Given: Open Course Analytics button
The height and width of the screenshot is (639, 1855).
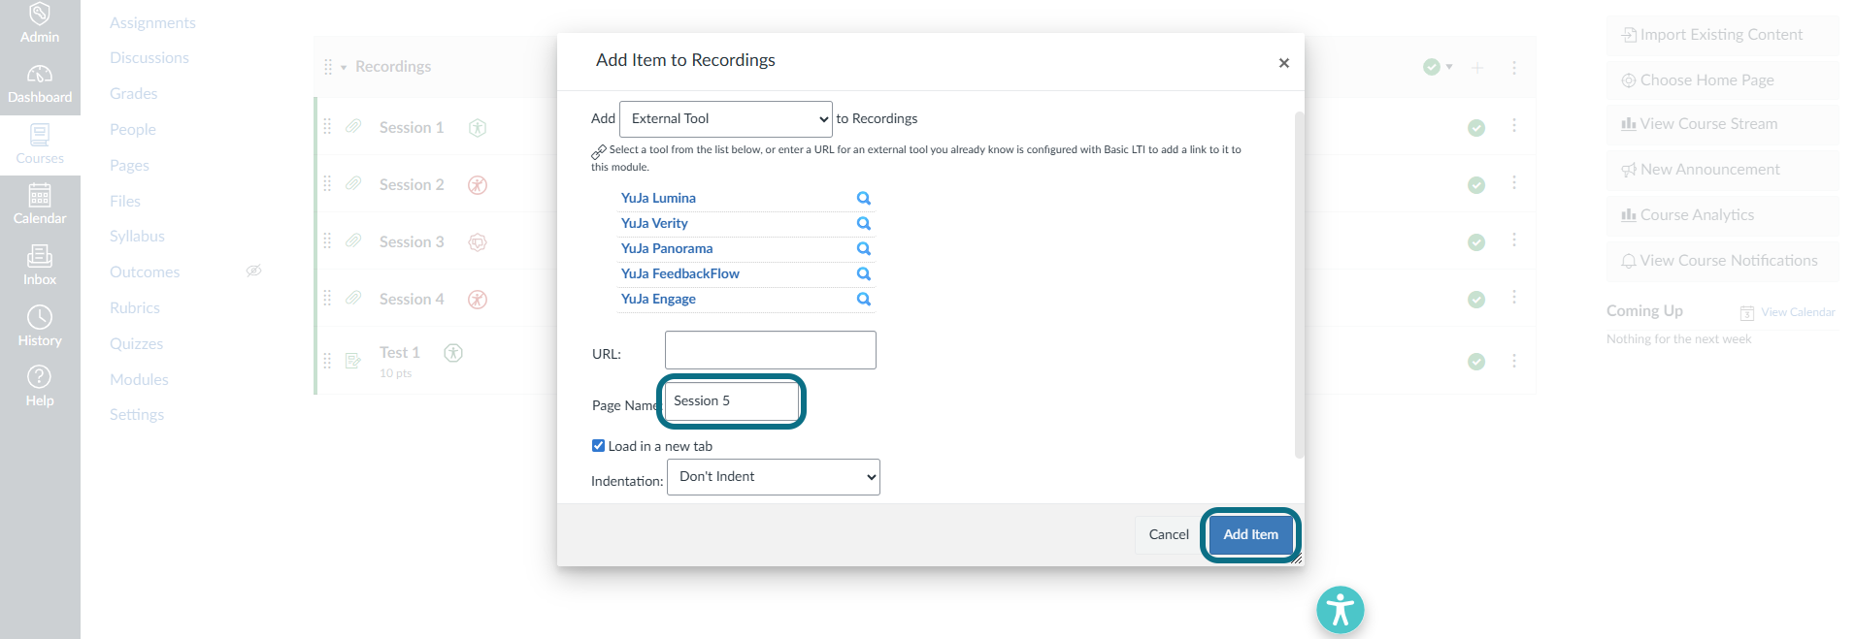Looking at the screenshot, I should (1722, 215).
